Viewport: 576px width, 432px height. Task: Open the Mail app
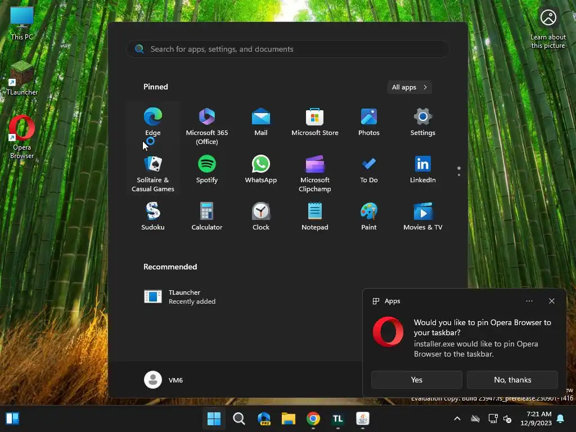[261, 123]
